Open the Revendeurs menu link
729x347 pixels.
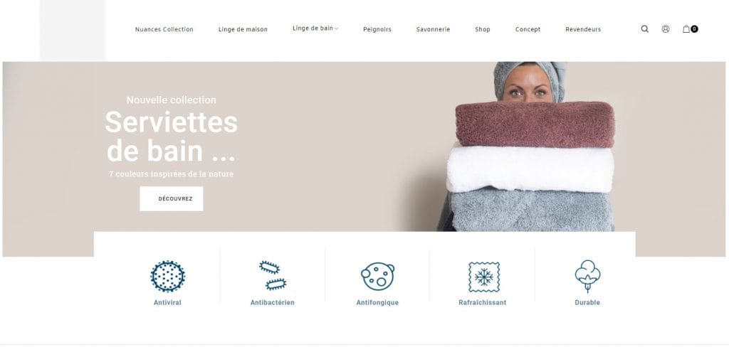coord(583,29)
